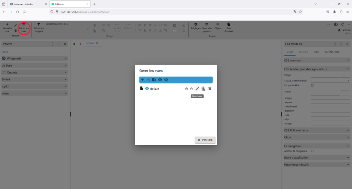Image resolution: width=352 pixels, height=189 pixels.
Task: Open Classe d'arrière-plan dropdown
Action: click(330, 80)
